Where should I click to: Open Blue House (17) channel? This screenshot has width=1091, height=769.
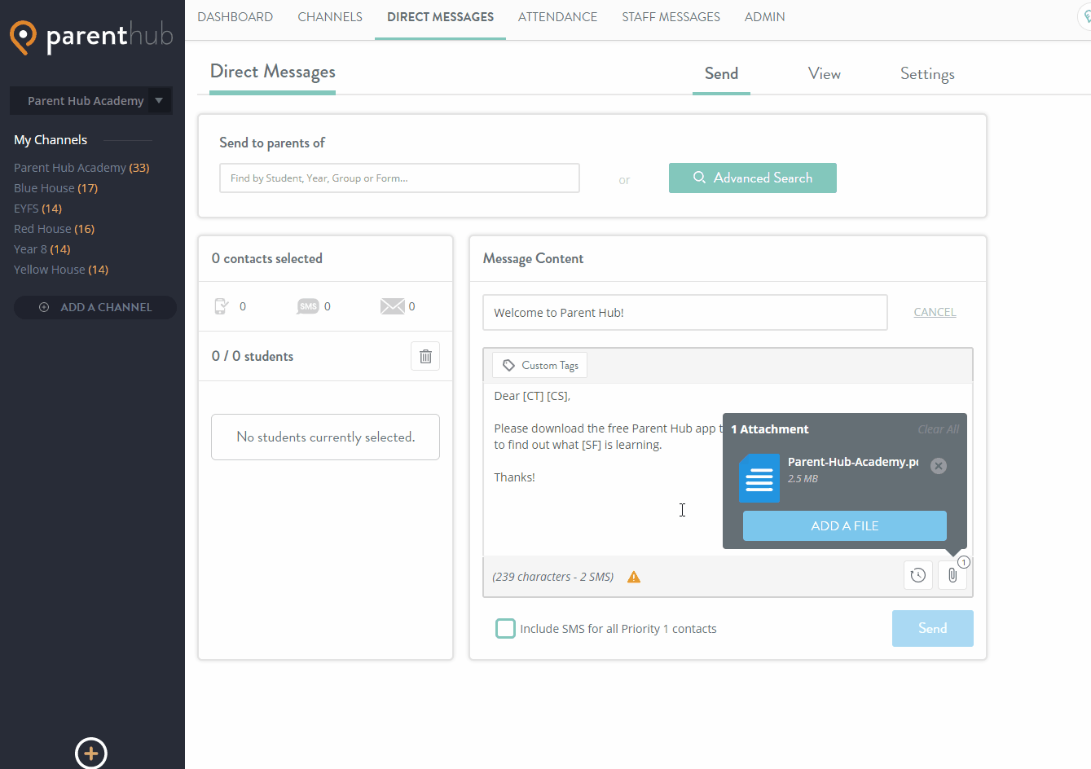(x=55, y=188)
